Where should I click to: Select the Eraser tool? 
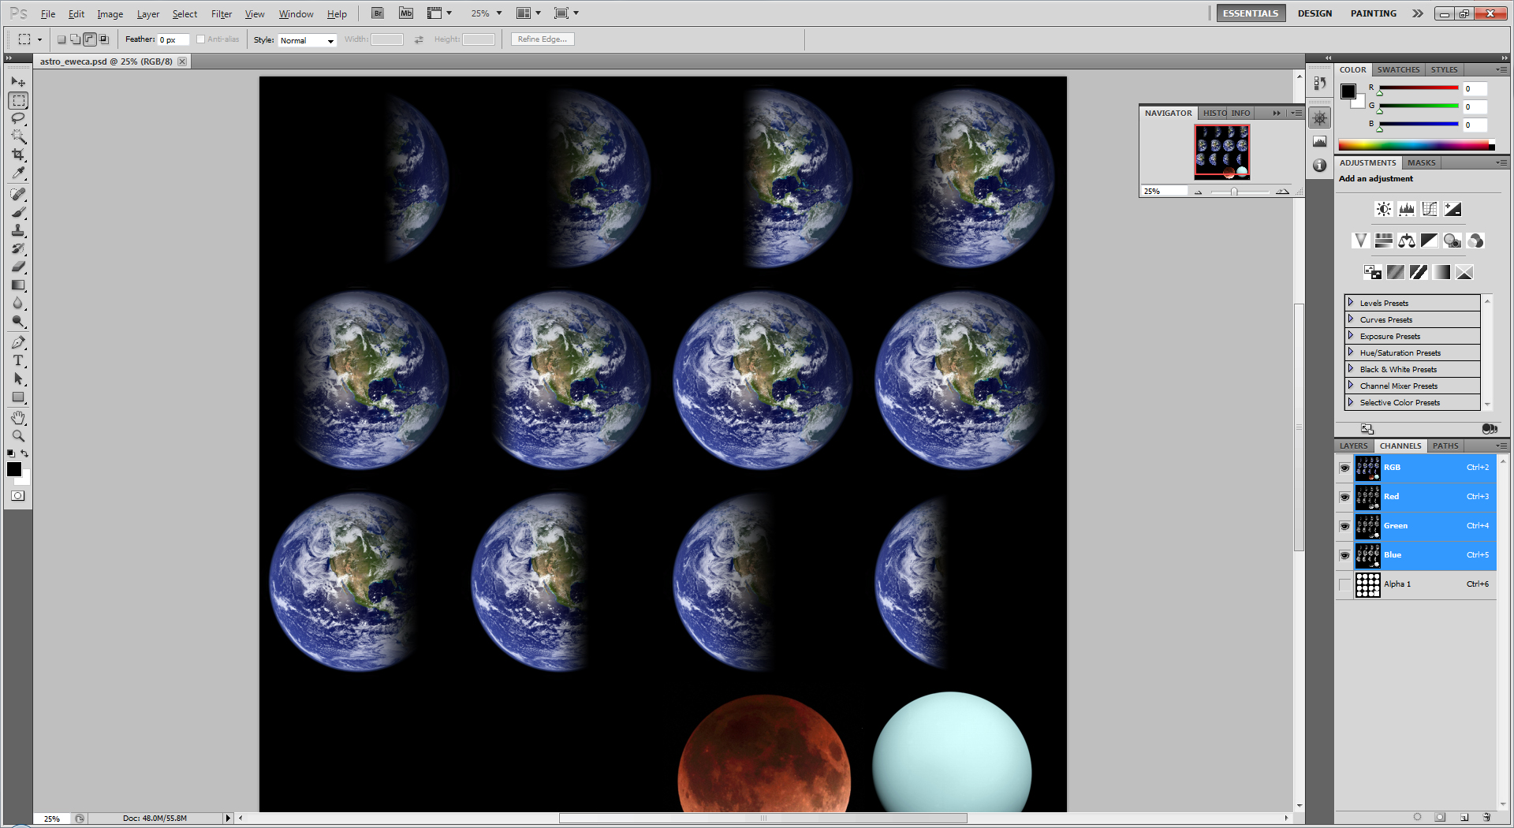coord(18,267)
